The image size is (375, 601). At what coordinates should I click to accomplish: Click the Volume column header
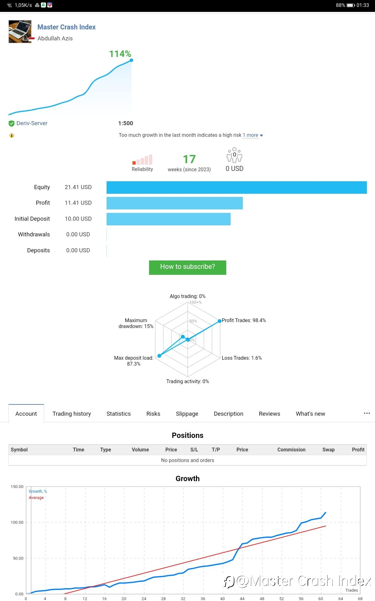(x=140, y=449)
